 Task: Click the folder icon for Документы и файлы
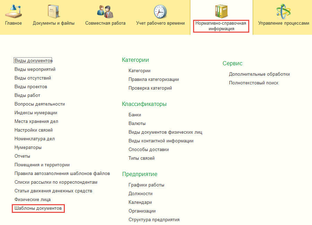point(53,11)
